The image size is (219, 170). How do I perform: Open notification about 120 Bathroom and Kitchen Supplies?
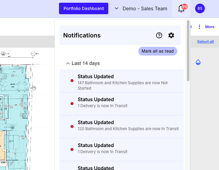click(x=122, y=127)
